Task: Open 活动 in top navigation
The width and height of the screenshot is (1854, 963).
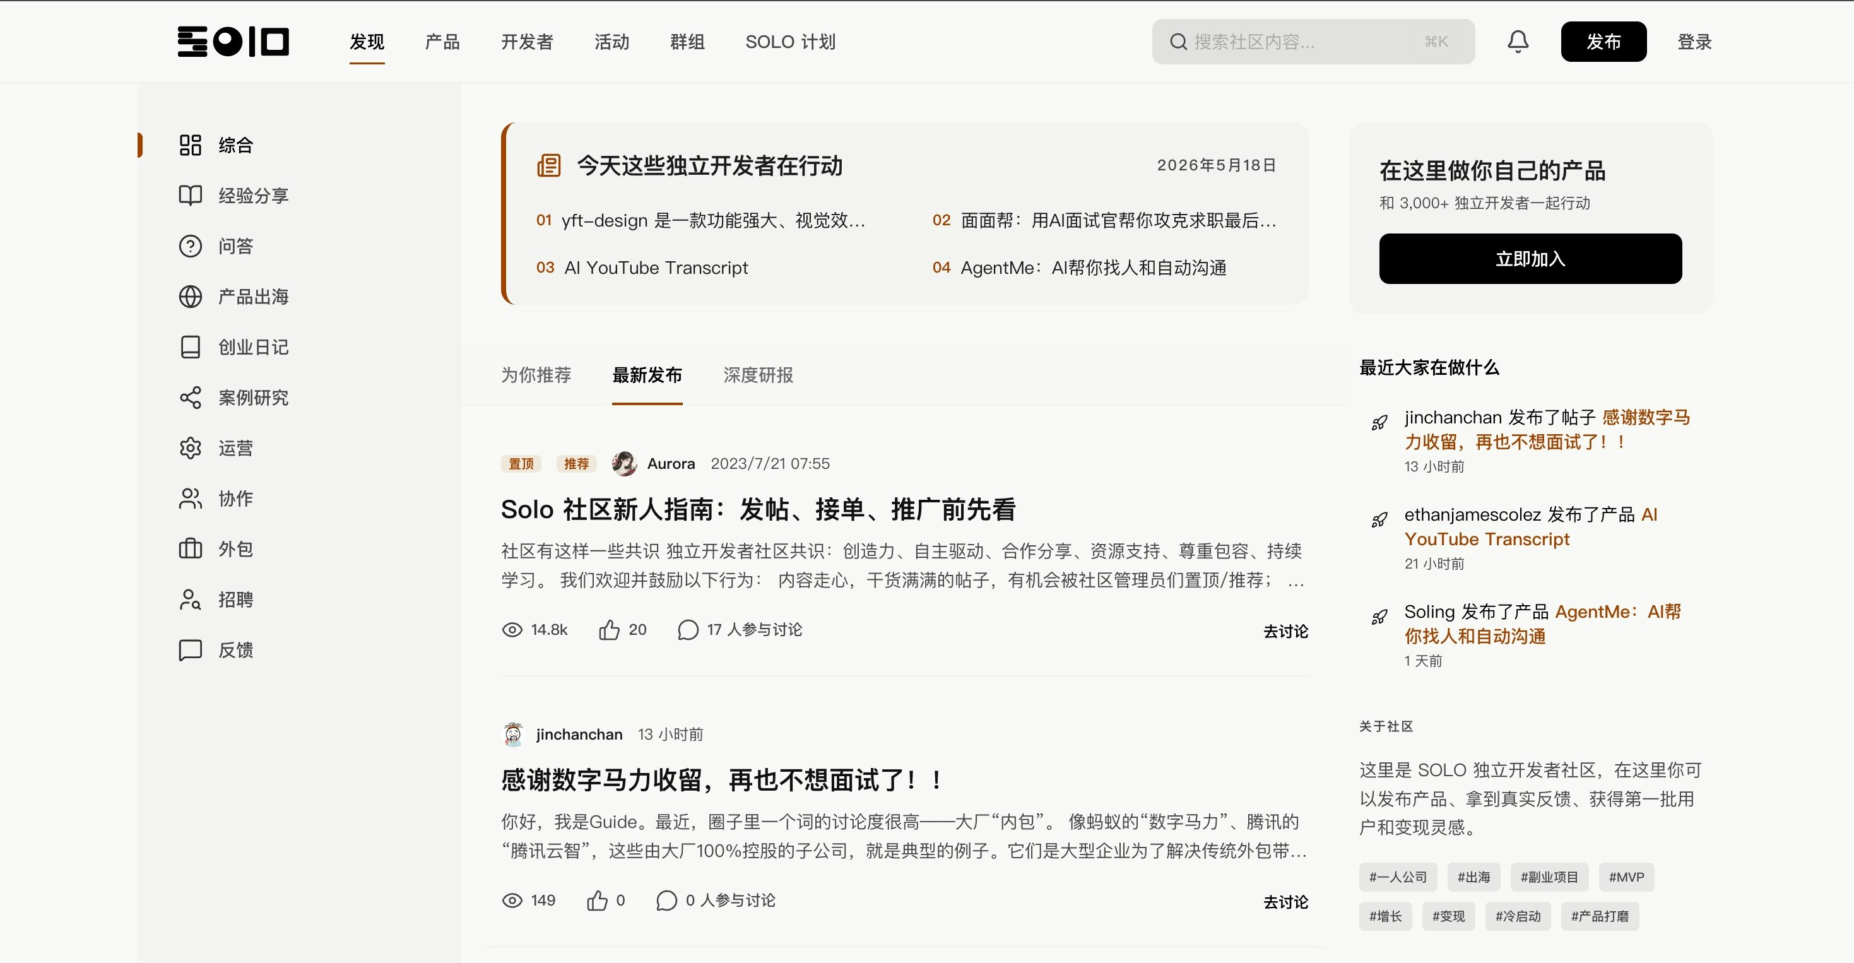Action: [611, 42]
